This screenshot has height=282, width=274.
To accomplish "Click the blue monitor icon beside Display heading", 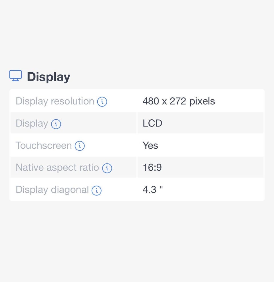I will tap(15, 76).
